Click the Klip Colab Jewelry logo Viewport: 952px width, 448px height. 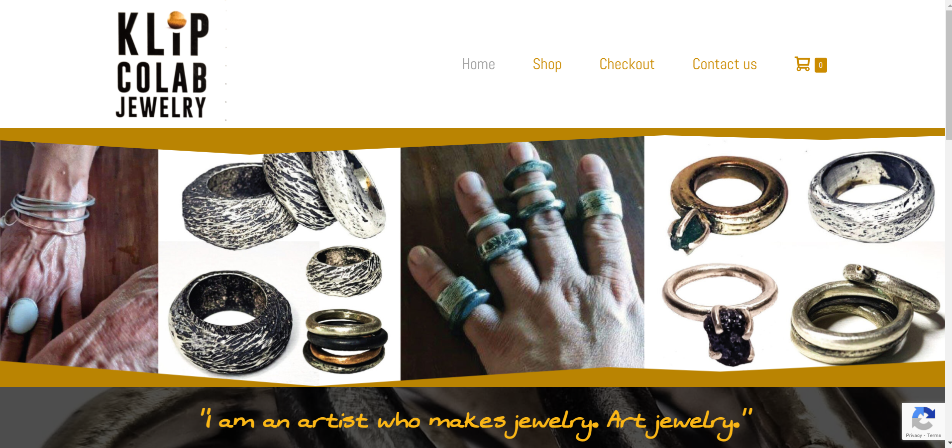[162, 65]
